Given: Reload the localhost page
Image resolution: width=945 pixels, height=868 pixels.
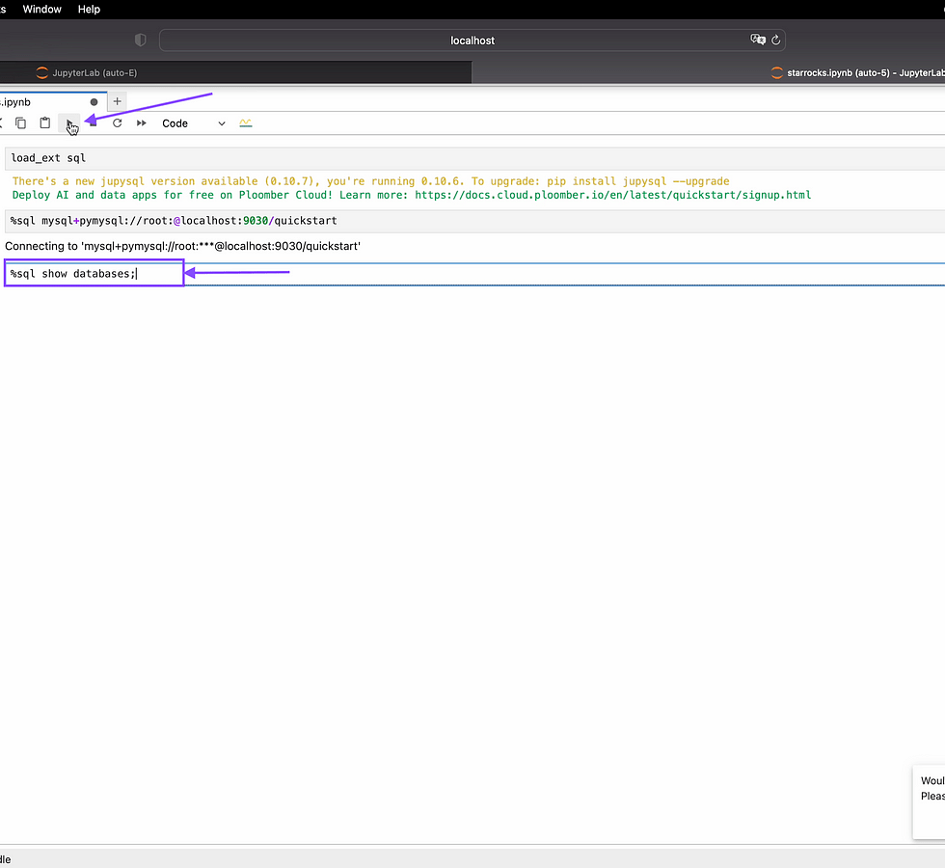Looking at the screenshot, I should point(775,41).
